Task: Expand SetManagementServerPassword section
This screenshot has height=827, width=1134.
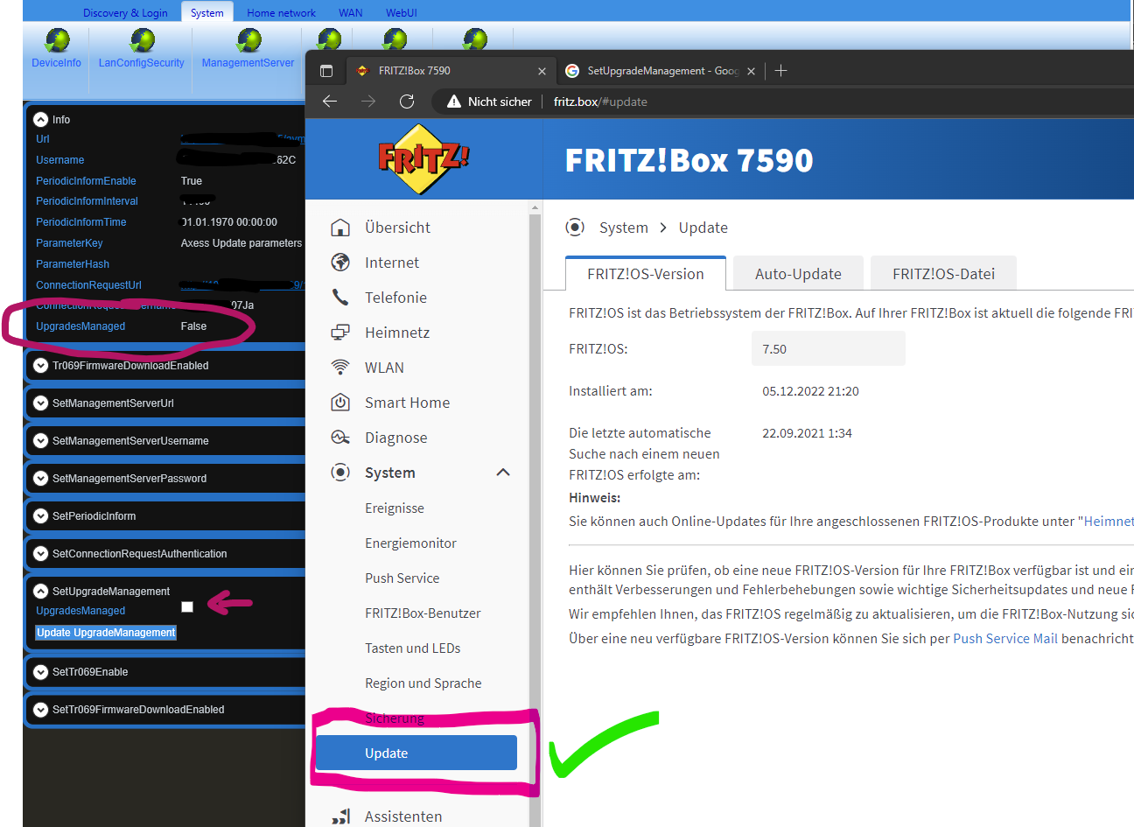Action: 40,479
